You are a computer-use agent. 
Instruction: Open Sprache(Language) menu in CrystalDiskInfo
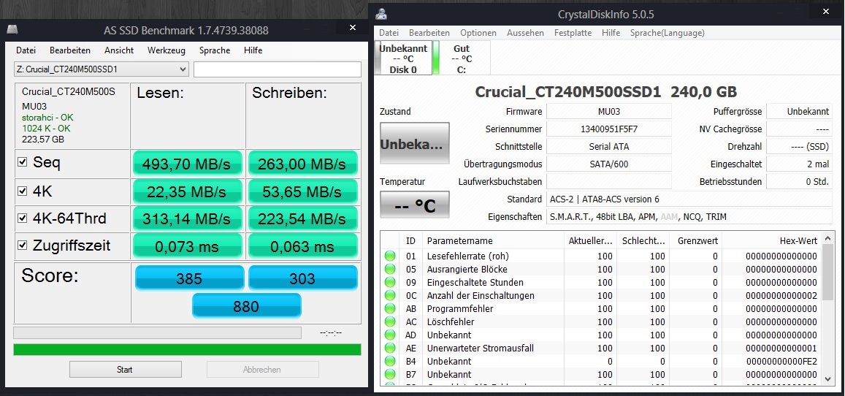(667, 33)
